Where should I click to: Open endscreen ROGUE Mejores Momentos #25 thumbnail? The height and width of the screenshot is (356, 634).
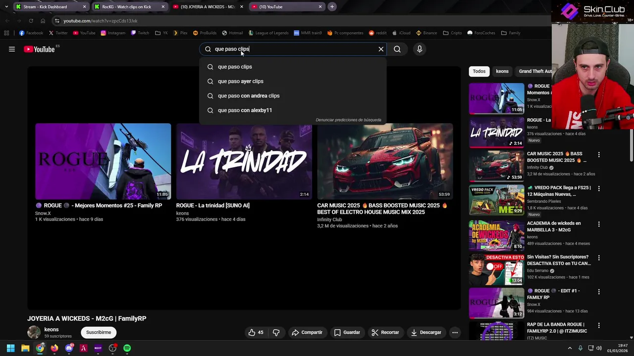coord(103,161)
